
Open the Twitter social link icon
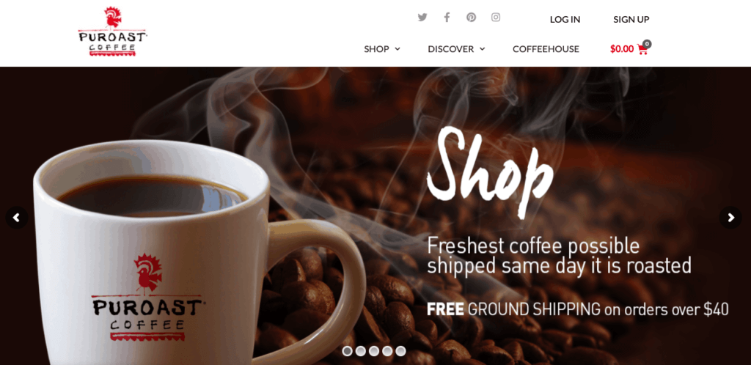click(x=422, y=17)
